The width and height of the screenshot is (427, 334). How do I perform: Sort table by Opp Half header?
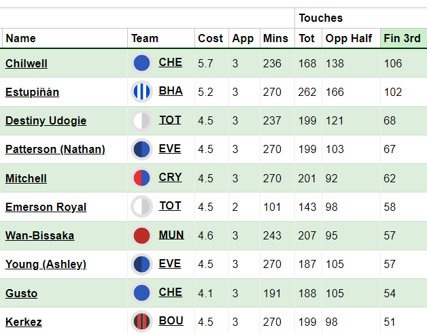click(x=349, y=38)
